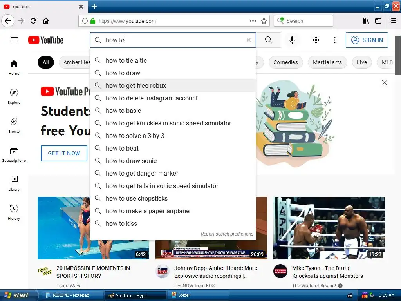Open Johnny Depp-Amber Heard video title
Image resolution: width=401 pixels, height=301 pixels.
coord(216,272)
